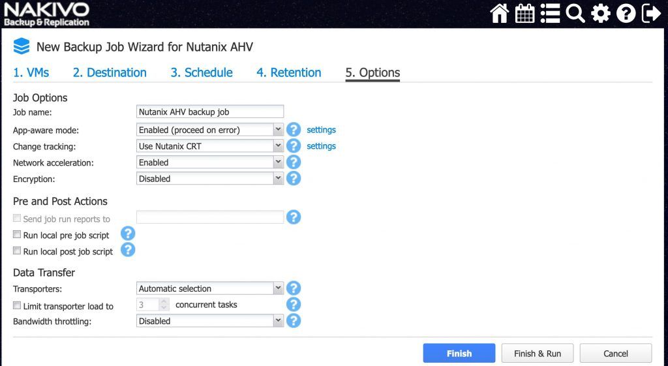Viewport: 668px width, 366px height.
Task: Open the Help question mark in header
Action: tap(626, 14)
